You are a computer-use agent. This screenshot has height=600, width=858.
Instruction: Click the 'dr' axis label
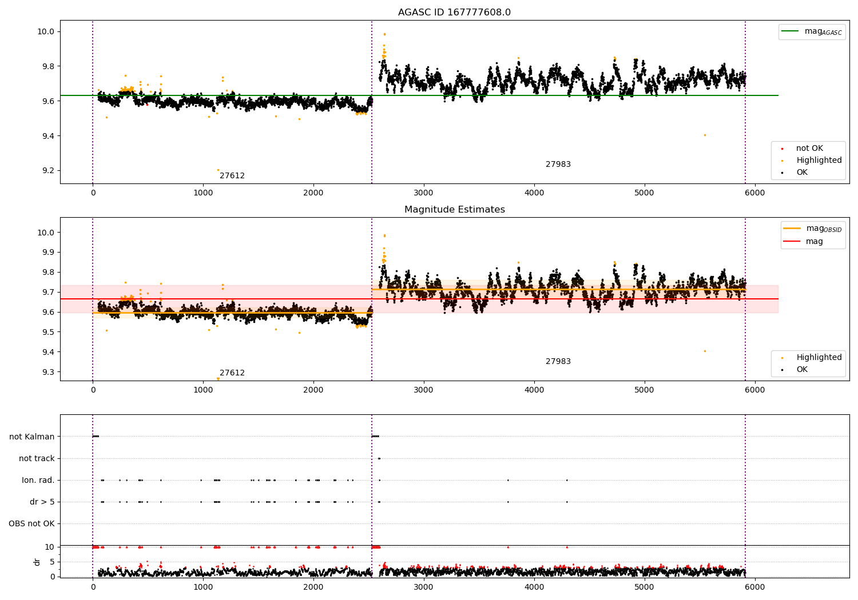tap(37, 562)
